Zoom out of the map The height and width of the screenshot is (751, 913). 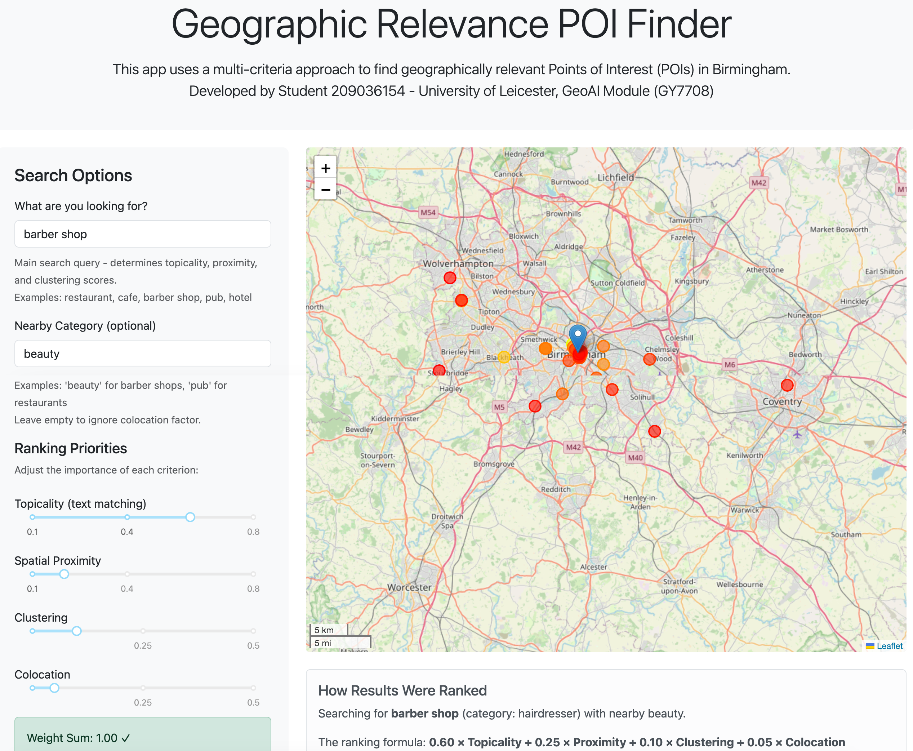(x=325, y=190)
